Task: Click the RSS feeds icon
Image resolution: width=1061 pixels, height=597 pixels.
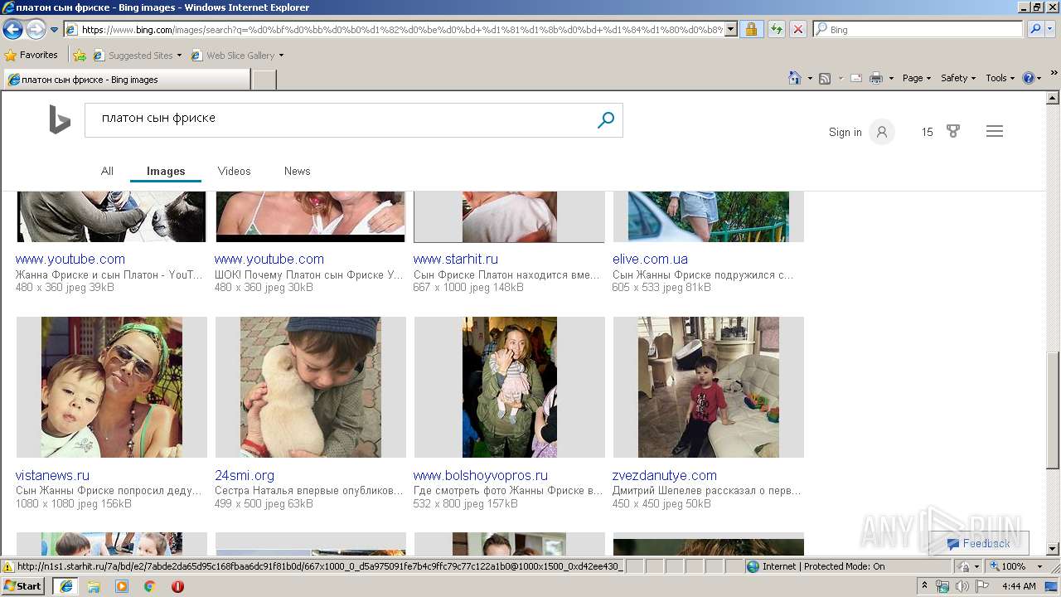Action: (825, 78)
